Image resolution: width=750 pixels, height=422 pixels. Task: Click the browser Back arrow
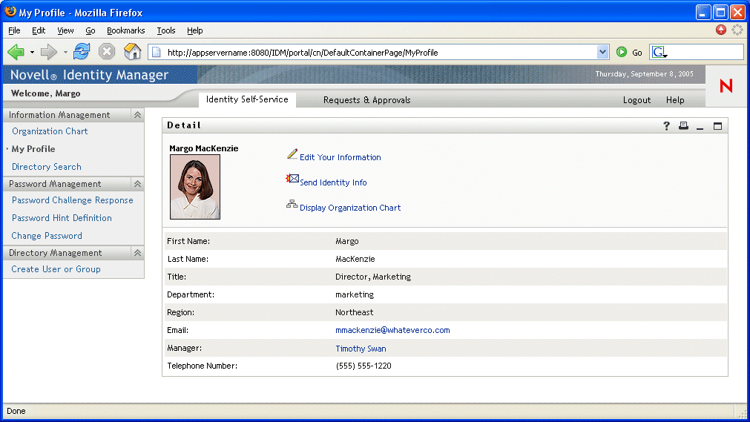coord(16,52)
